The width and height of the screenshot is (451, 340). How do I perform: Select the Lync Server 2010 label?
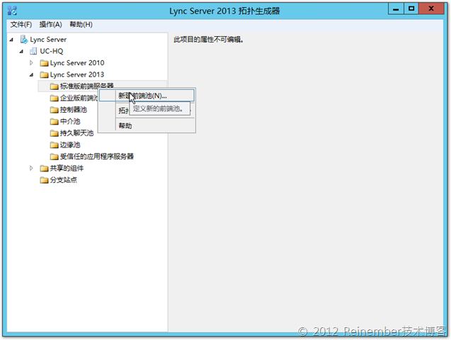pyautogui.click(x=76, y=63)
